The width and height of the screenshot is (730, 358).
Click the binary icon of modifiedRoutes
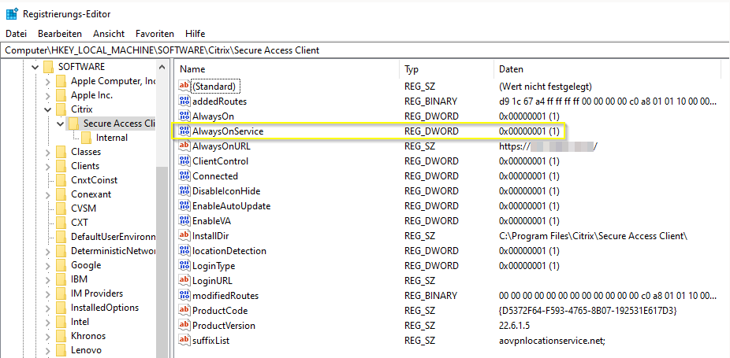[184, 296]
